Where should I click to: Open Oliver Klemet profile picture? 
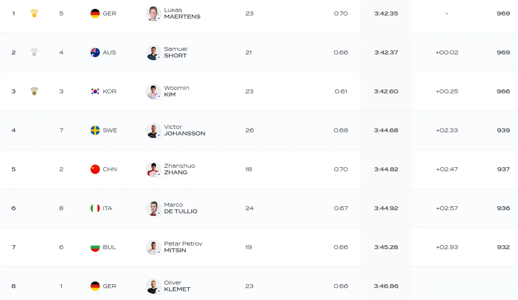153,286
